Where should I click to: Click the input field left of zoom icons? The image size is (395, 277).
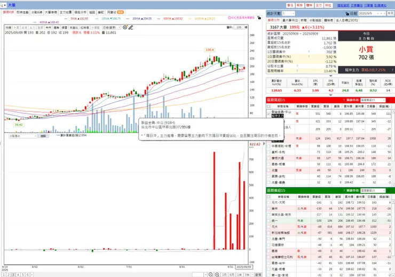coord(198,275)
